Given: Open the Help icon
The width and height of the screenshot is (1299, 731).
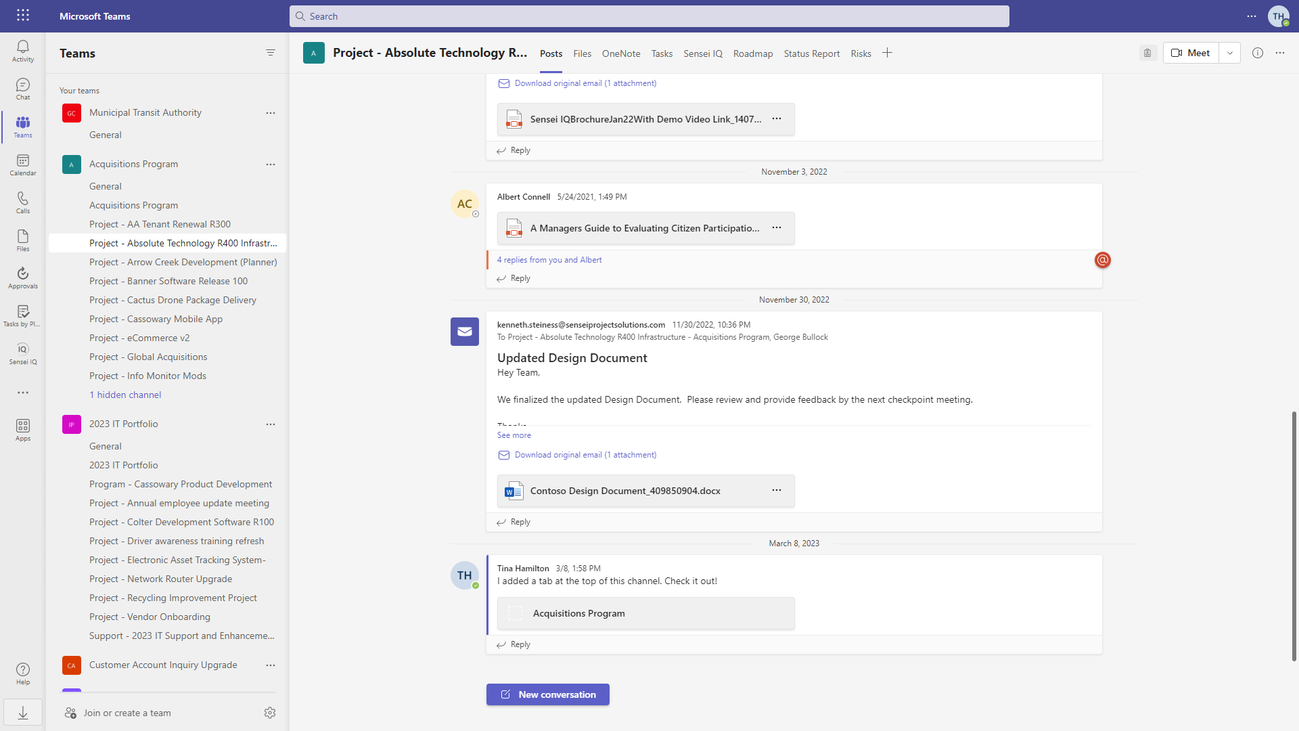Looking at the screenshot, I should 23,673.
